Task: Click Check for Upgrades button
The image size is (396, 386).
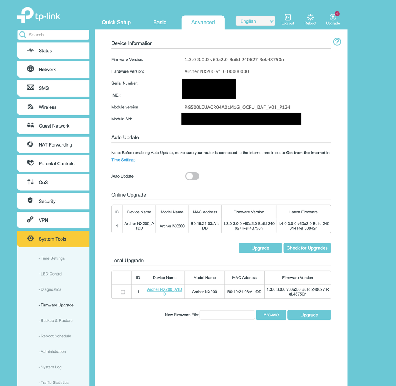Action: [x=307, y=248]
